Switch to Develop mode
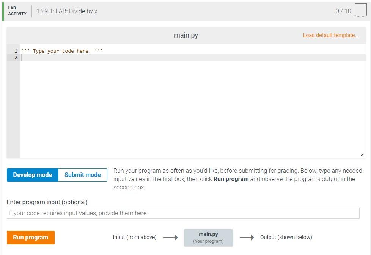The height and width of the screenshot is (255, 371). pyautogui.click(x=32, y=175)
